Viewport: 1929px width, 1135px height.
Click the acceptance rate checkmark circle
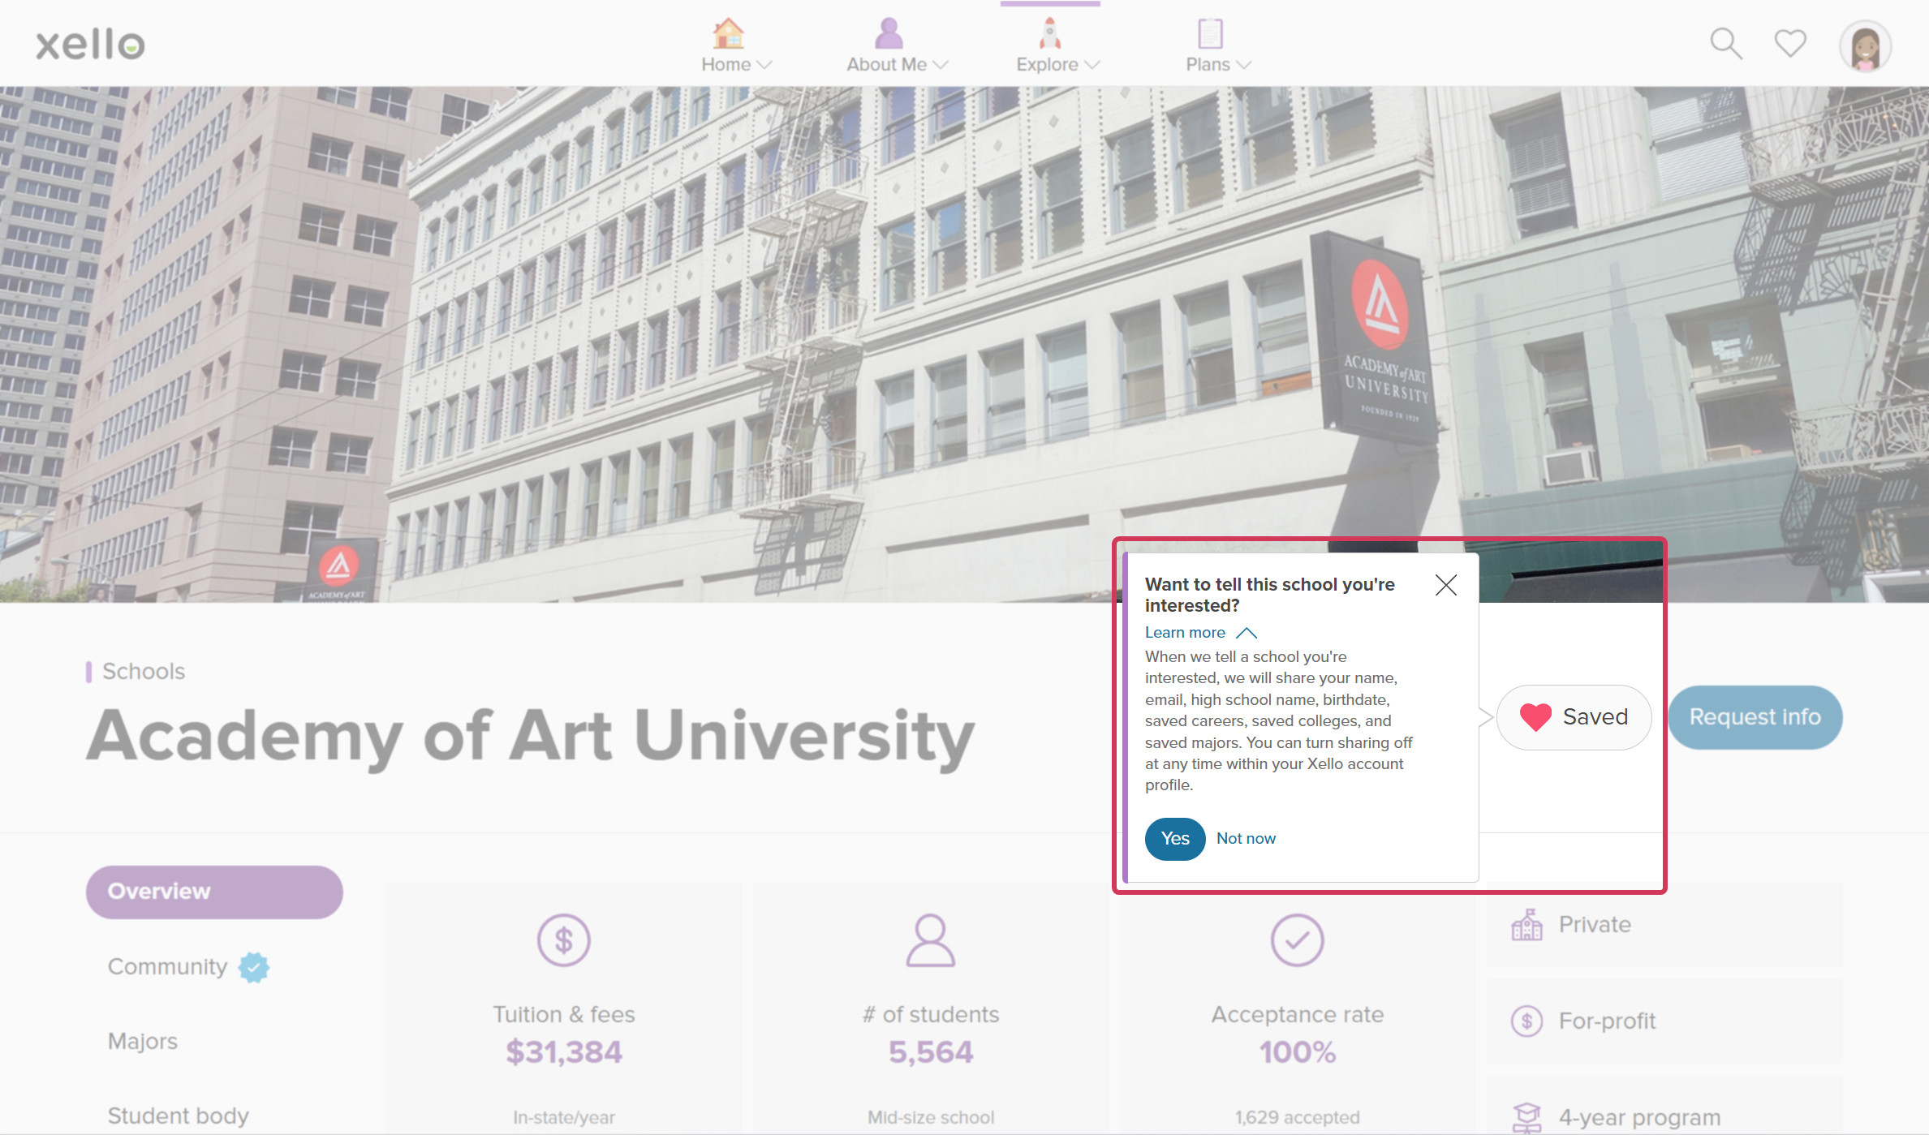pyautogui.click(x=1296, y=941)
